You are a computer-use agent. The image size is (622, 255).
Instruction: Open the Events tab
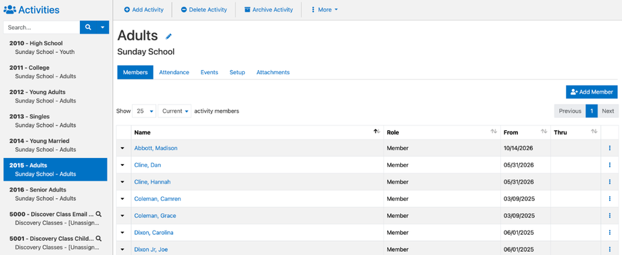click(209, 72)
